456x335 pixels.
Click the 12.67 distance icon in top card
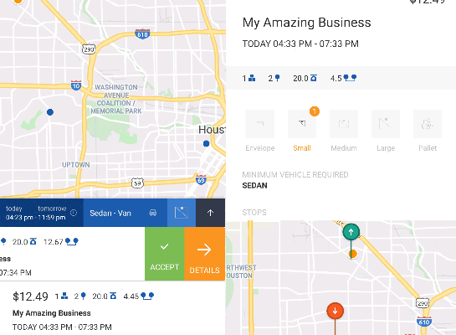72,241
